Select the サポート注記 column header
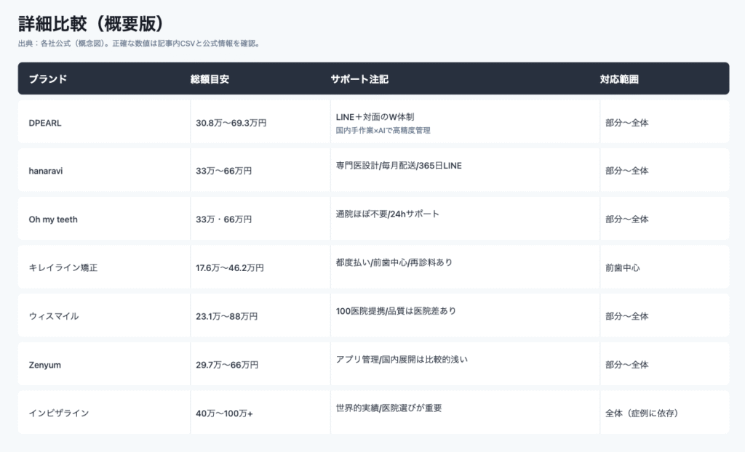Screen dimensions: 745x452 (x=359, y=78)
